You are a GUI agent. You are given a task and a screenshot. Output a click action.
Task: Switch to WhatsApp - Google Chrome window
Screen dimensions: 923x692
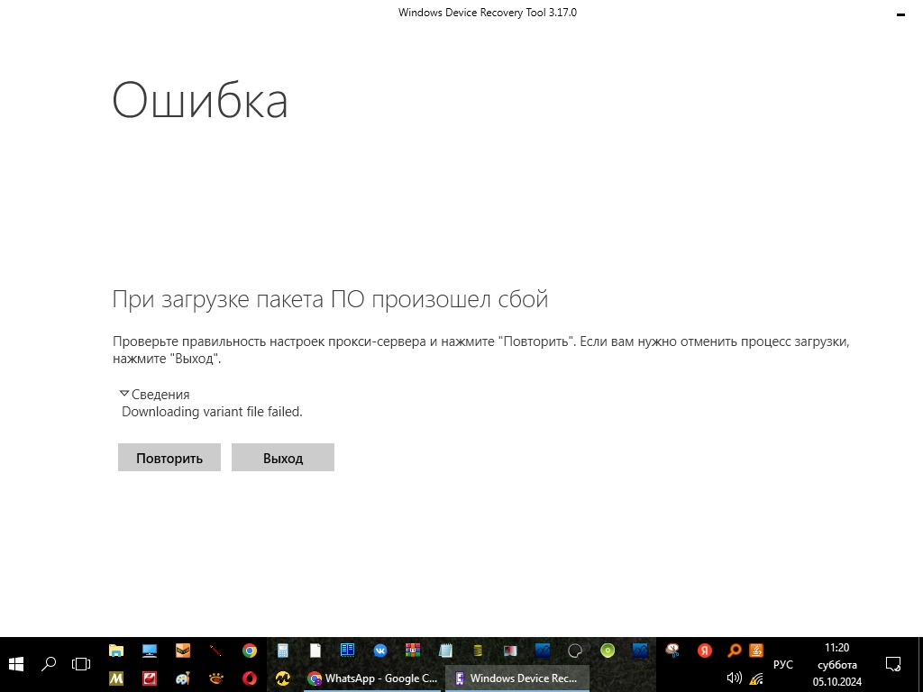(x=372, y=678)
